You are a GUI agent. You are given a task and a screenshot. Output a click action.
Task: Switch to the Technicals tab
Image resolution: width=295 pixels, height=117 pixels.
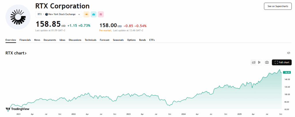[x=90, y=40]
